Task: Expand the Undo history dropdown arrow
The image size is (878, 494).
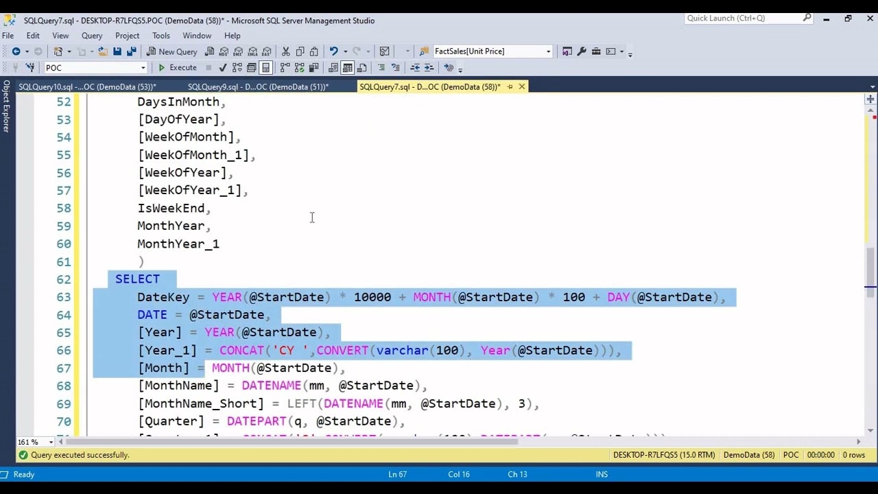Action: [x=345, y=51]
